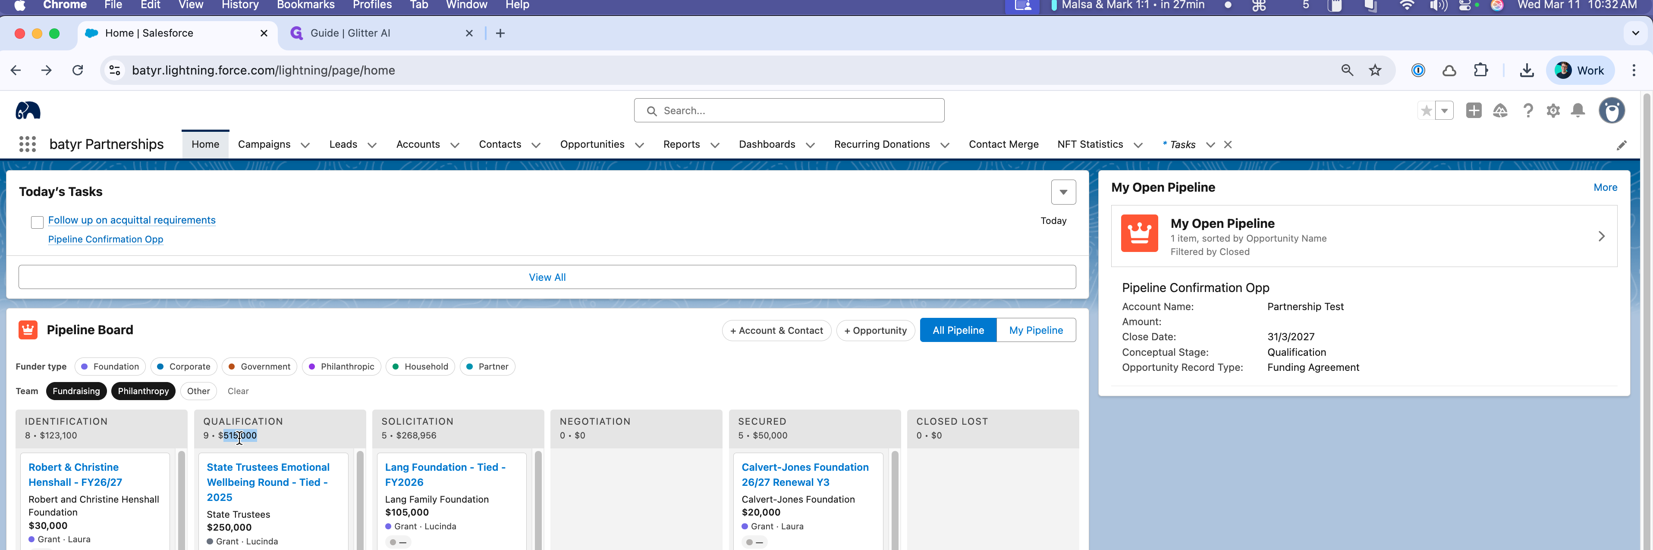The image size is (1653, 550).
Task: Expand My Open Pipeline list chevron
Action: [x=1601, y=236]
